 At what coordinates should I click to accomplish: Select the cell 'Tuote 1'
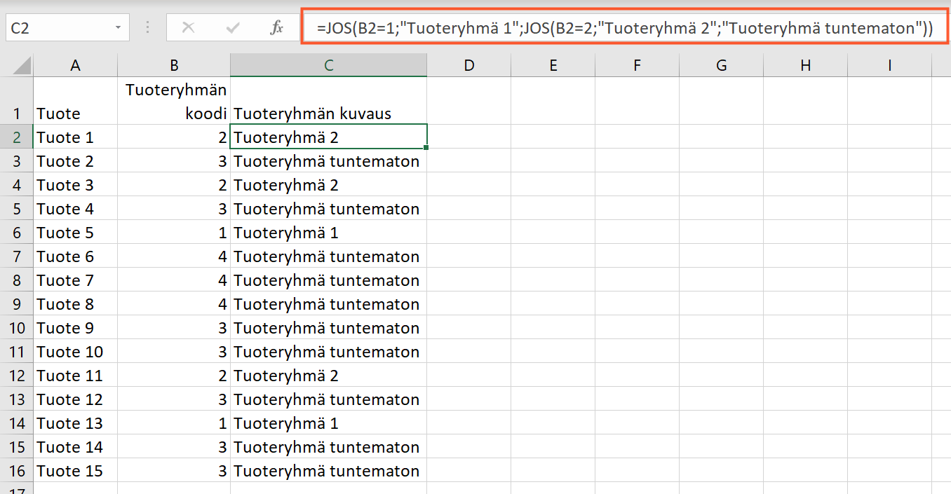(76, 137)
